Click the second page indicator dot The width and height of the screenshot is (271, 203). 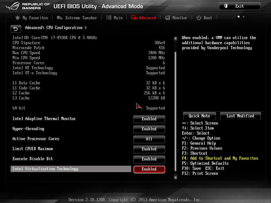(x=244, y=17)
